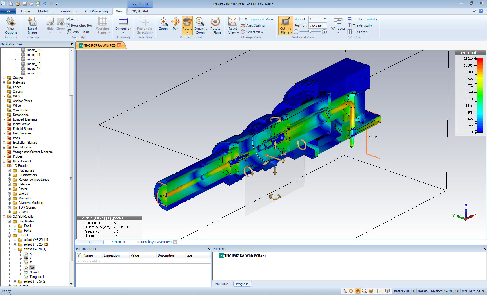Click the cutting plane position slider
This screenshot has width=487, height=295.
(x=310, y=32)
